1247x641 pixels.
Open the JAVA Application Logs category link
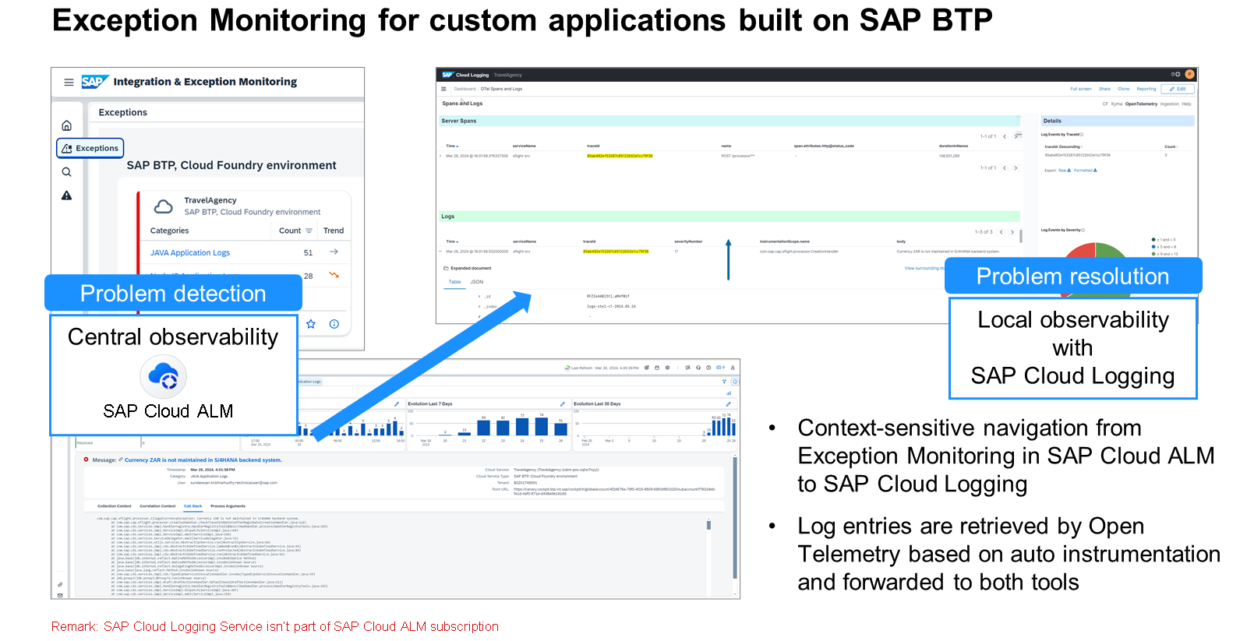pyautogui.click(x=190, y=252)
